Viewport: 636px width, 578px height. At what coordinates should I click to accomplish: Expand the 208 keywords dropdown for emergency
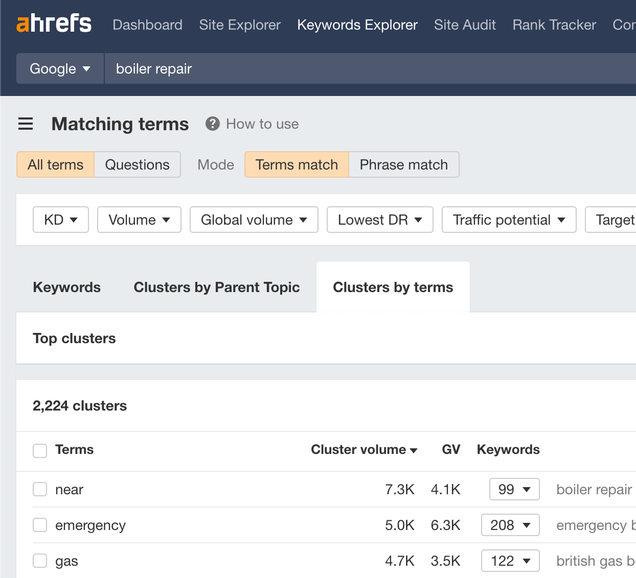coord(510,525)
